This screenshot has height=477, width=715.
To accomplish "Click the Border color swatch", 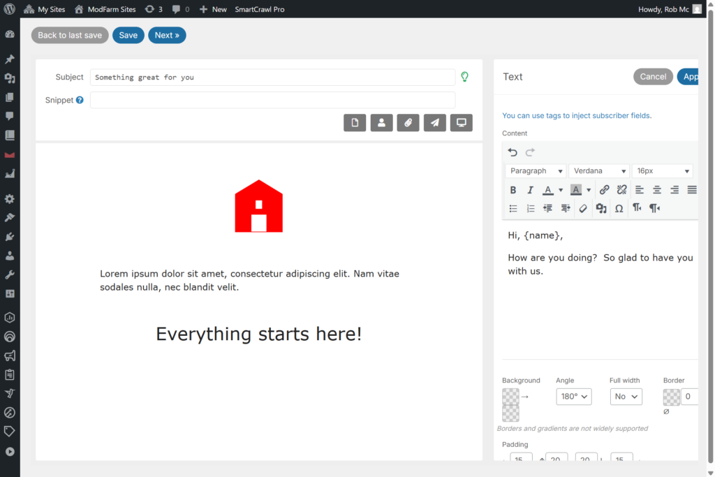I will pyautogui.click(x=671, y=397).
